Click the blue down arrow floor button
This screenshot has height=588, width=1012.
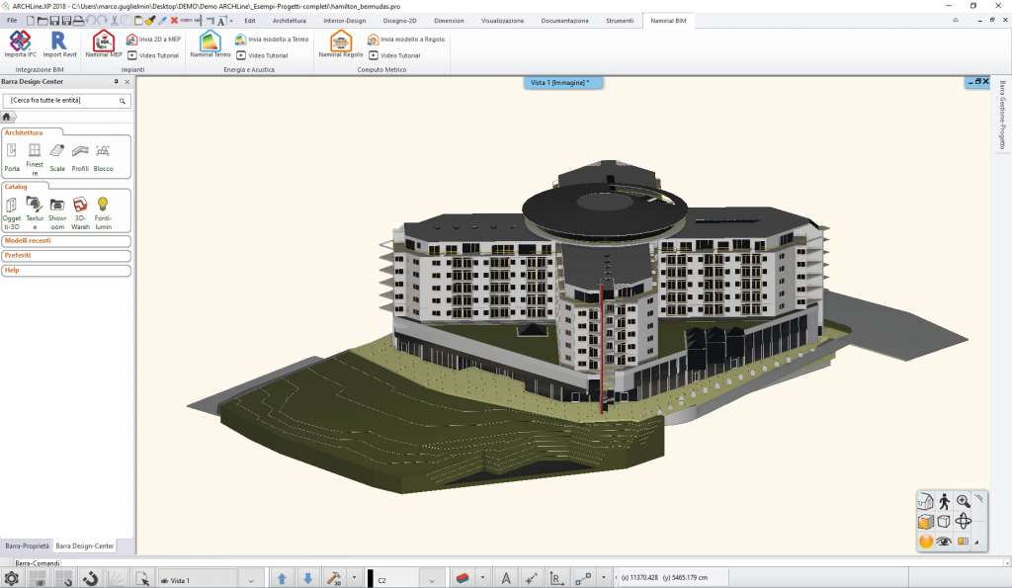pos(308,579)
